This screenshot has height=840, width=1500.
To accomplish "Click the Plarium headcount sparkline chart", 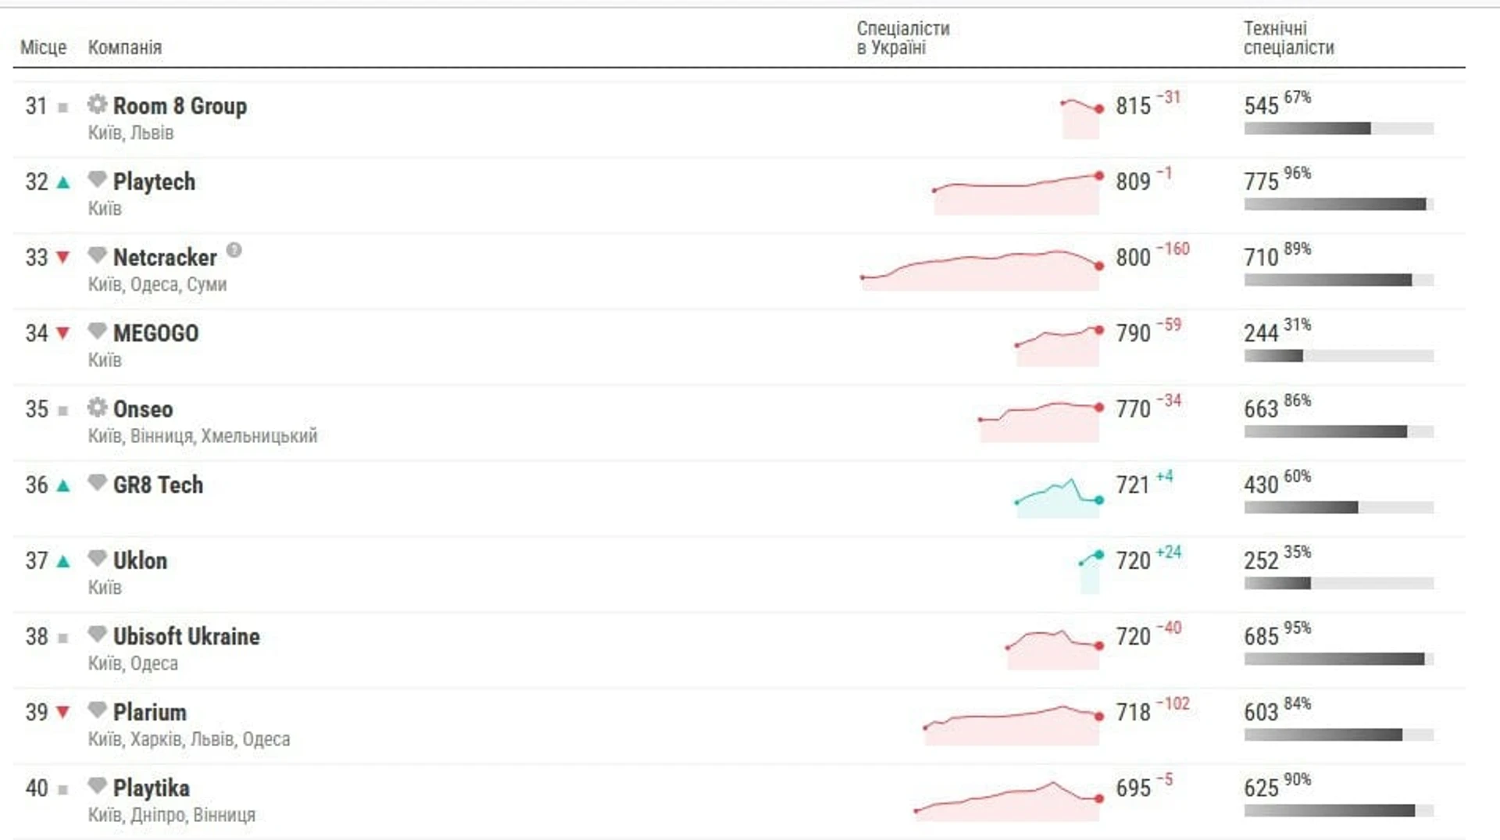I will 1013,724.
